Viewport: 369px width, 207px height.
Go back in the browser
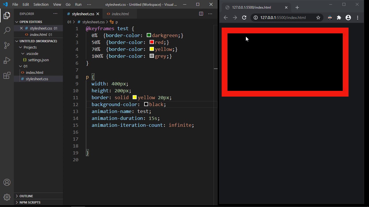(226, 18)
